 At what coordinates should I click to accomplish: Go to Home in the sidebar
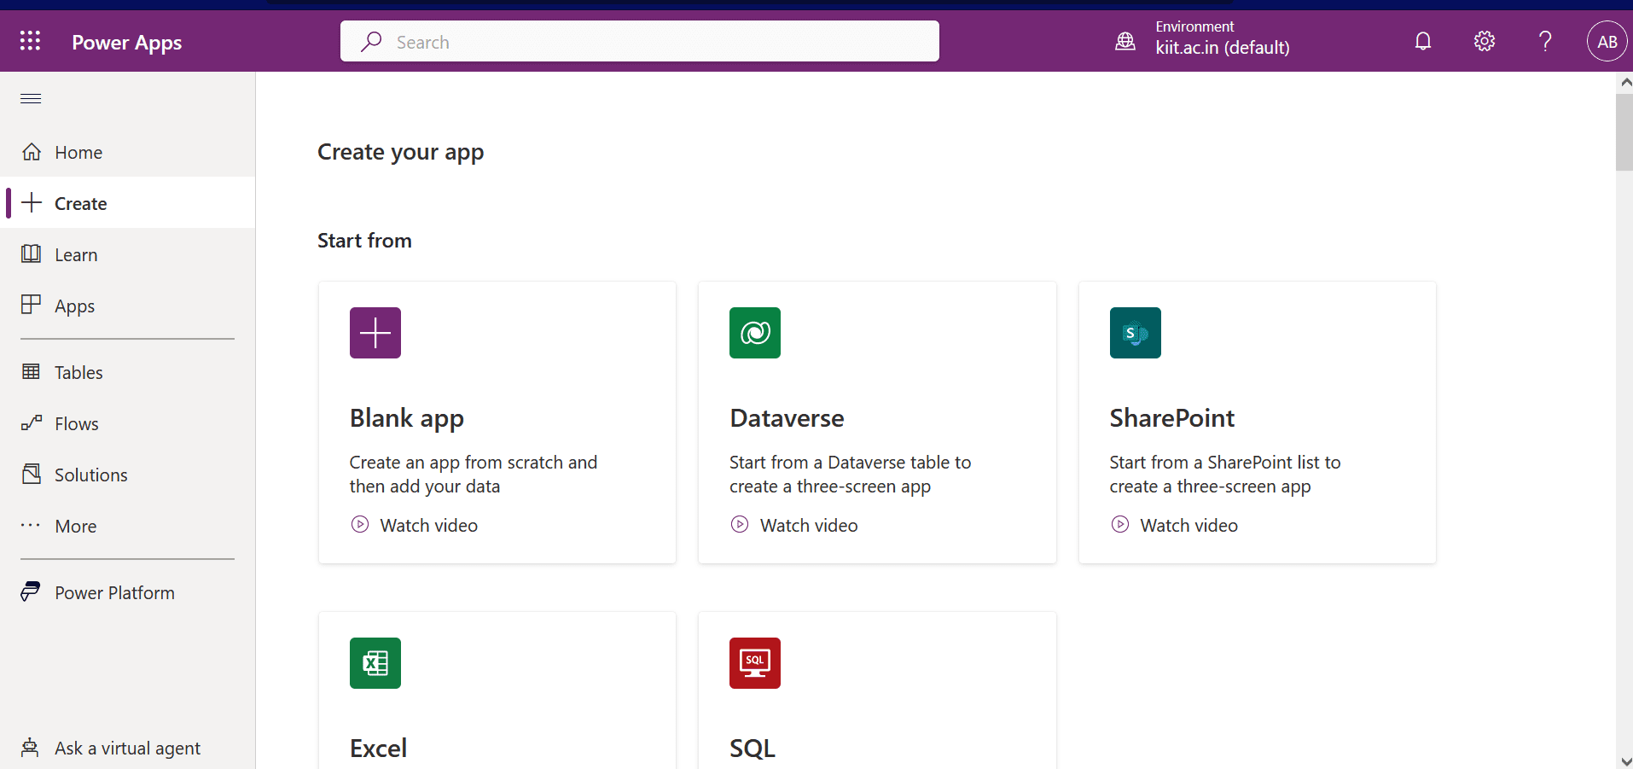78,153
